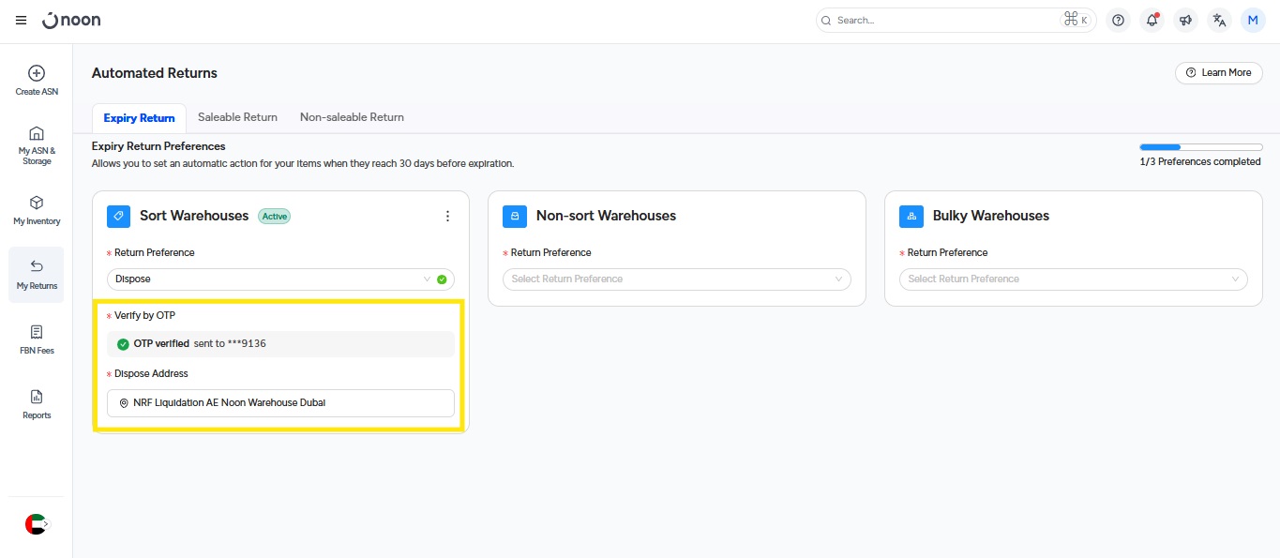Switch to Non-saleable Return tab

(352, 117)
